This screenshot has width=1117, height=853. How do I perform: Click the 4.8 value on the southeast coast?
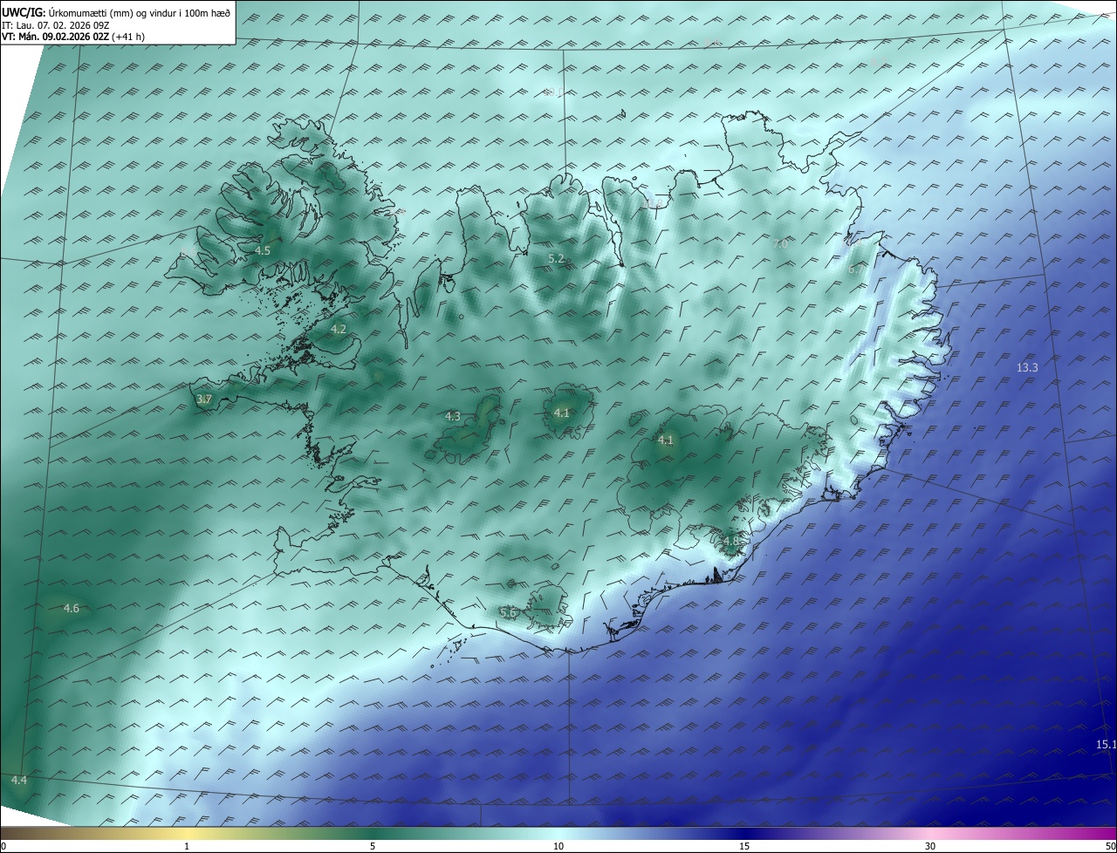[730, 541]
